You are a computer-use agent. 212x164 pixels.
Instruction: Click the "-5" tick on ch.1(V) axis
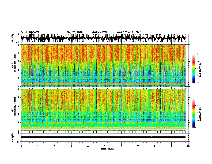pyautogui.click(x=18, y=42)
